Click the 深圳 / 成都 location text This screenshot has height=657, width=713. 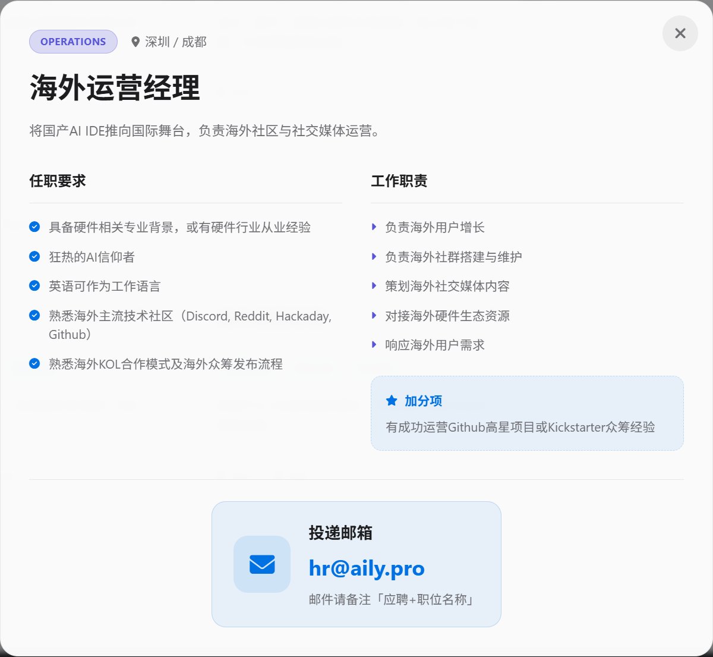176,42
